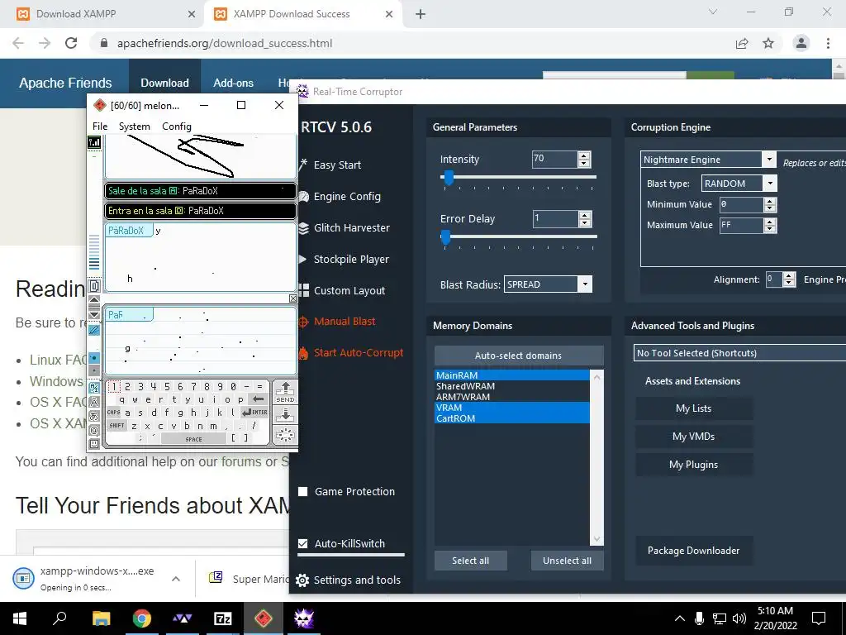This screenshot has height=635, width=846.
Task: Open Stockpile Player in RTCV
Action: pyautogui.click(x=345, y=259)
